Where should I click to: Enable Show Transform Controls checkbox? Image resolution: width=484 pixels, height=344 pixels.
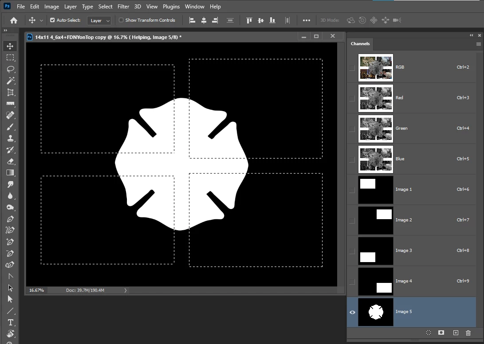pos(121,20)
